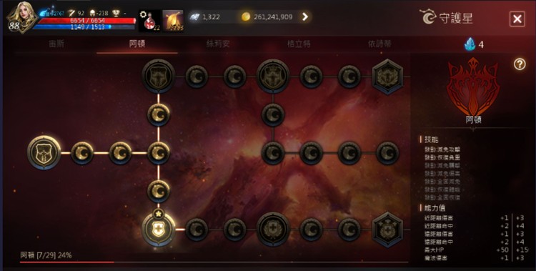Select the glowing cross shield node with star

(x=158, y=228)
